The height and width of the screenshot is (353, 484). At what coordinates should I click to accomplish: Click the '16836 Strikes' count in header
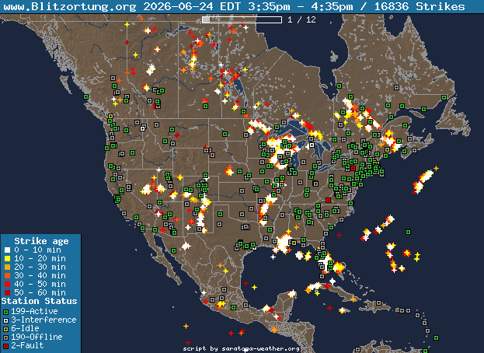(x=420, y=6)
